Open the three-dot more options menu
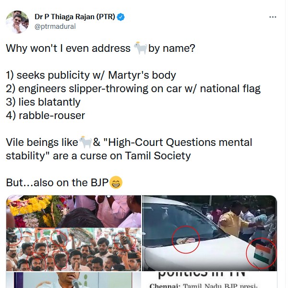Viewport: 288px width, 288px height. (273, 17)
